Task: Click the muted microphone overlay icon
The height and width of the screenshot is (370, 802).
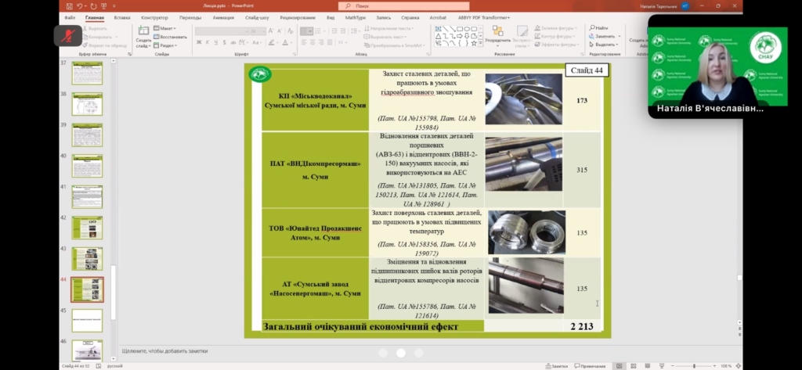Action: [x=68, y=35]
